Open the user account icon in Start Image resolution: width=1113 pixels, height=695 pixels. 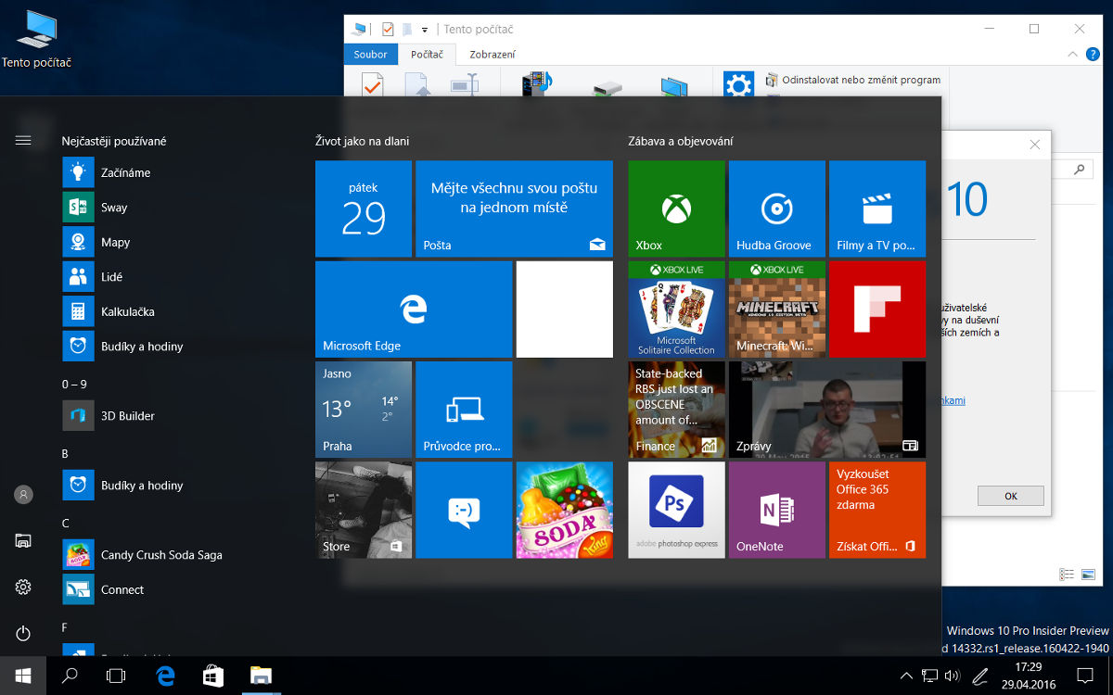point(23,495)
